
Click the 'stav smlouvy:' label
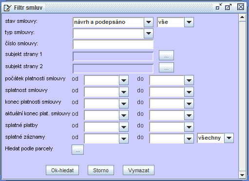(21, 21)
